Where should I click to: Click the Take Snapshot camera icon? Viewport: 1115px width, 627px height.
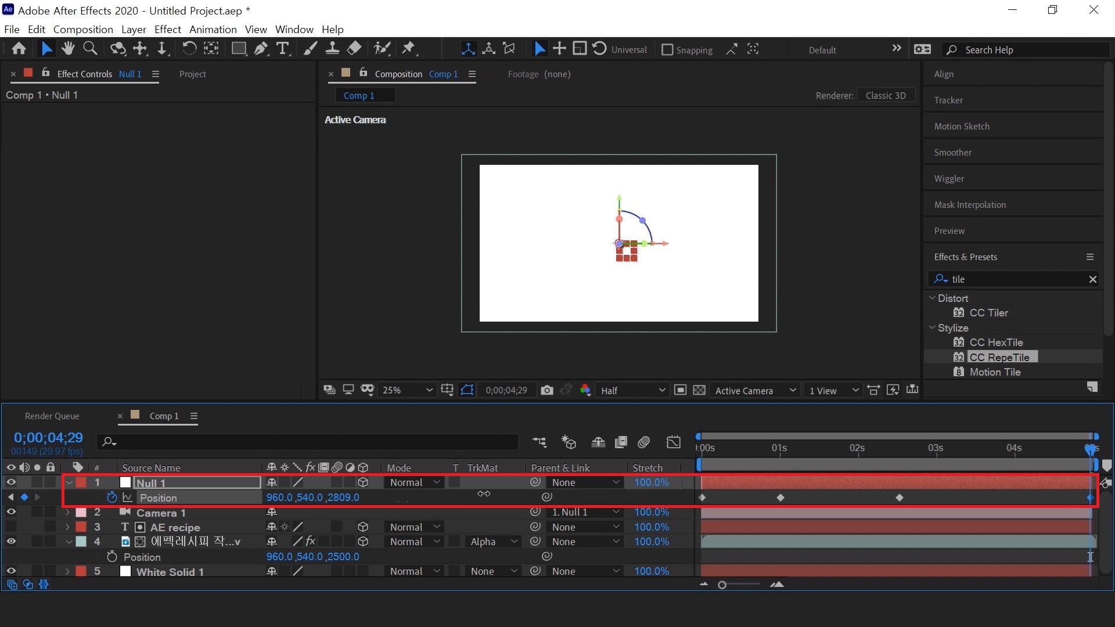point(546,390)
